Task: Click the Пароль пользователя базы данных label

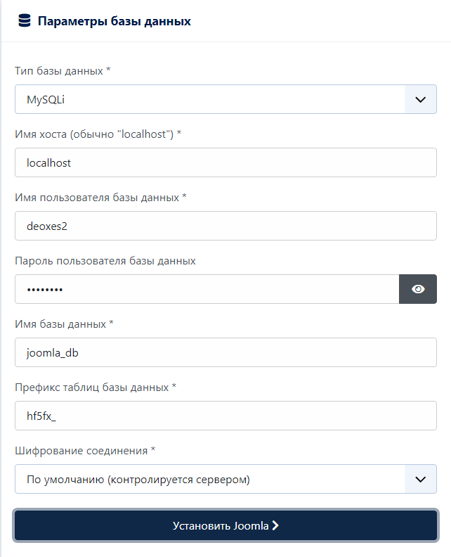Action: [x=105, y=260]
